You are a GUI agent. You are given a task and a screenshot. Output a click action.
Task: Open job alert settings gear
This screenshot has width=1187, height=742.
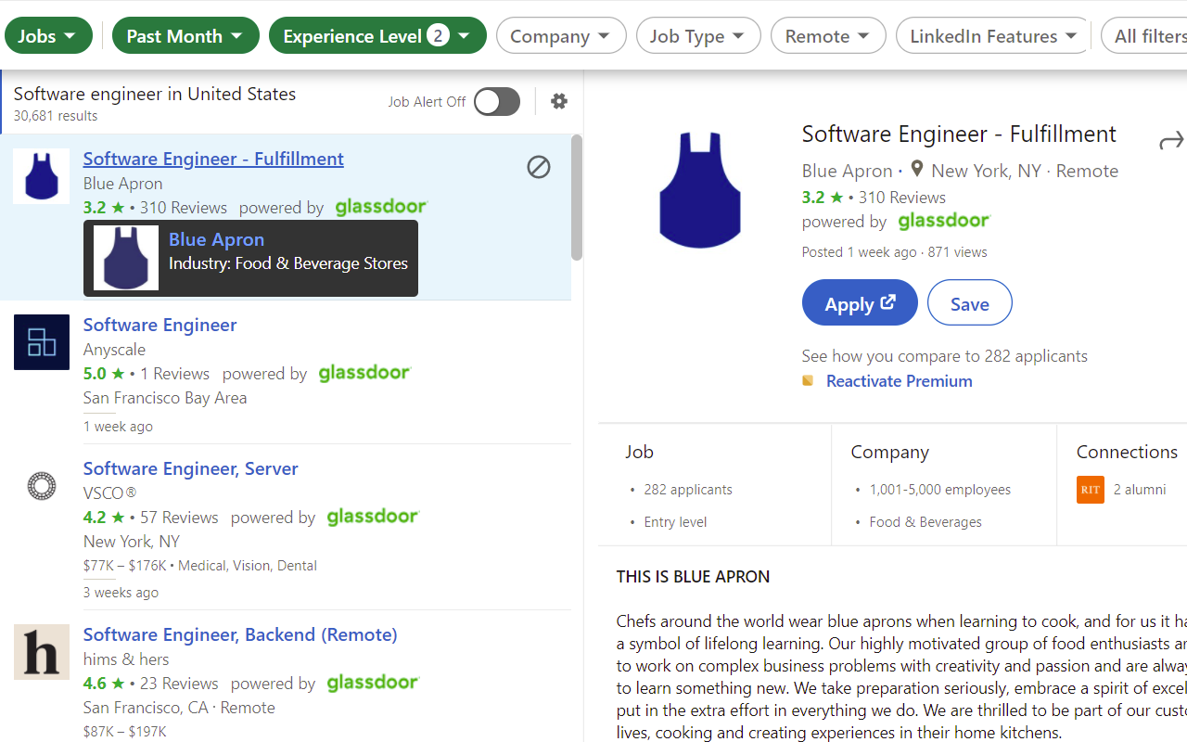(x=559, y=101)
